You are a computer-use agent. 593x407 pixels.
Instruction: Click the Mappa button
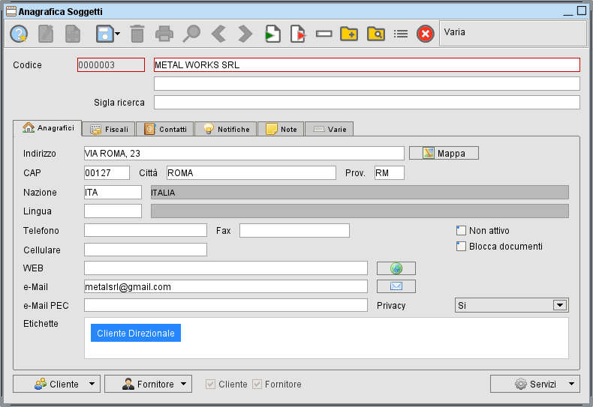[x=444, y=153]
